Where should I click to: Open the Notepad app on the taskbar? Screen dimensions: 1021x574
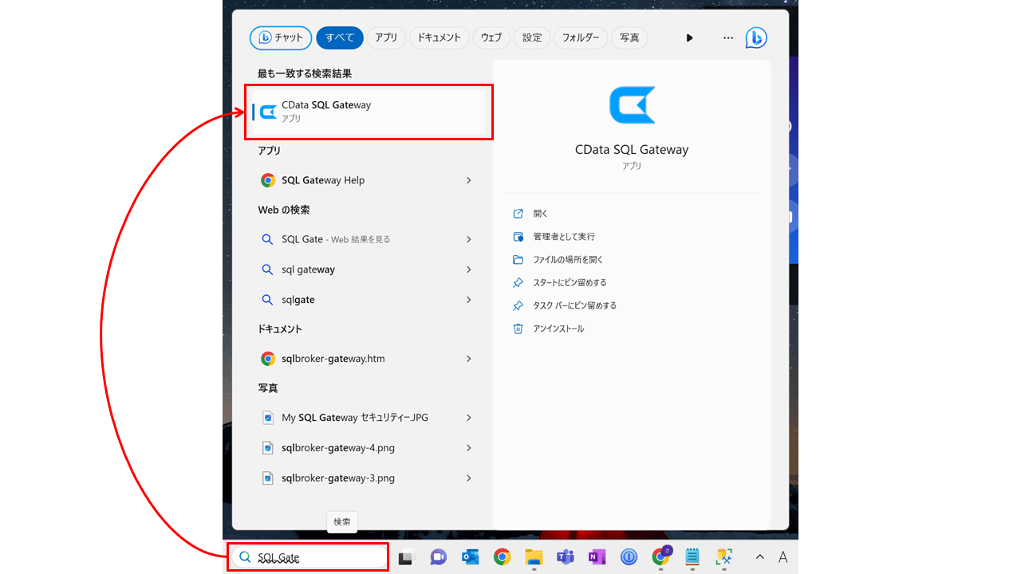pos(692,557)
